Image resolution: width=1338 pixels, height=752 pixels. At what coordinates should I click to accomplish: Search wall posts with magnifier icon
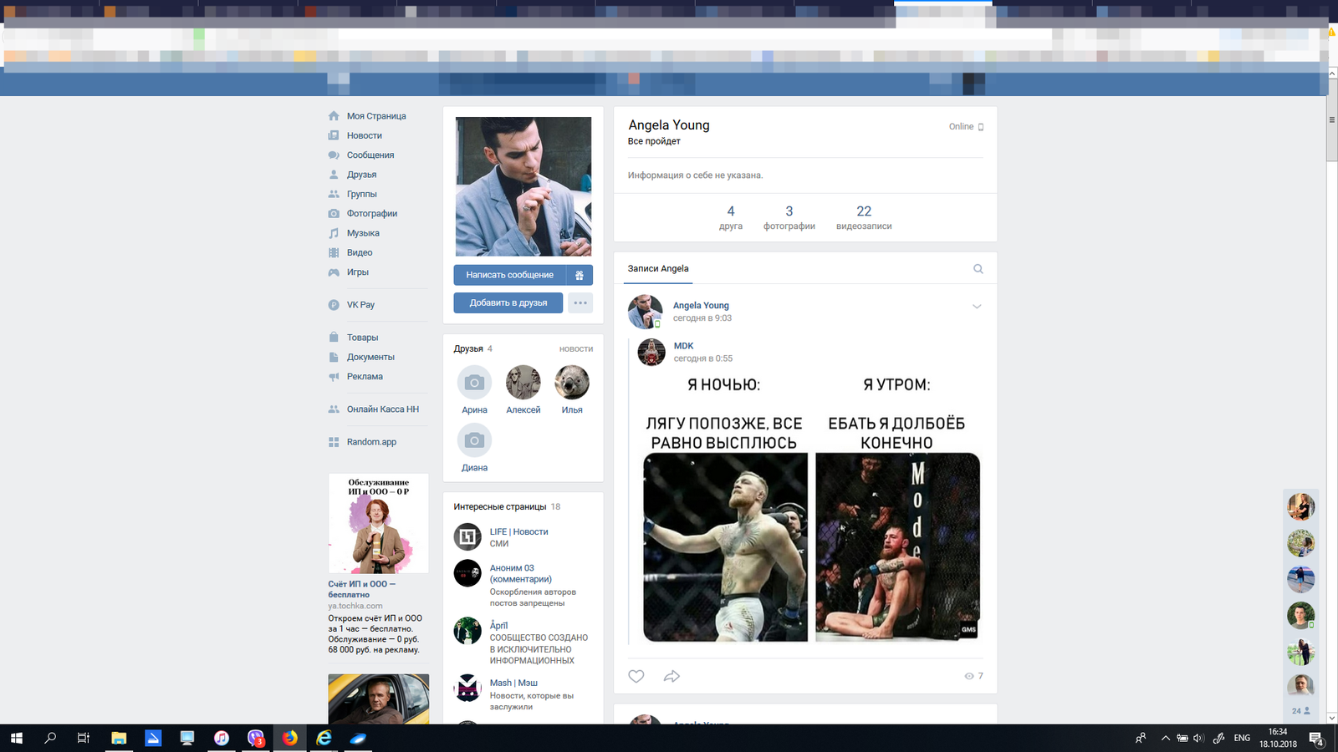click(978, 269)
